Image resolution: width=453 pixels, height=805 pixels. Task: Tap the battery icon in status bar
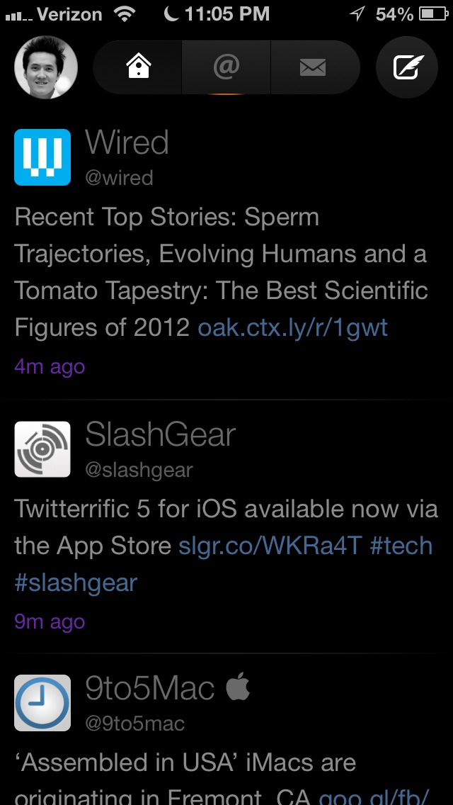pos(432,13)
